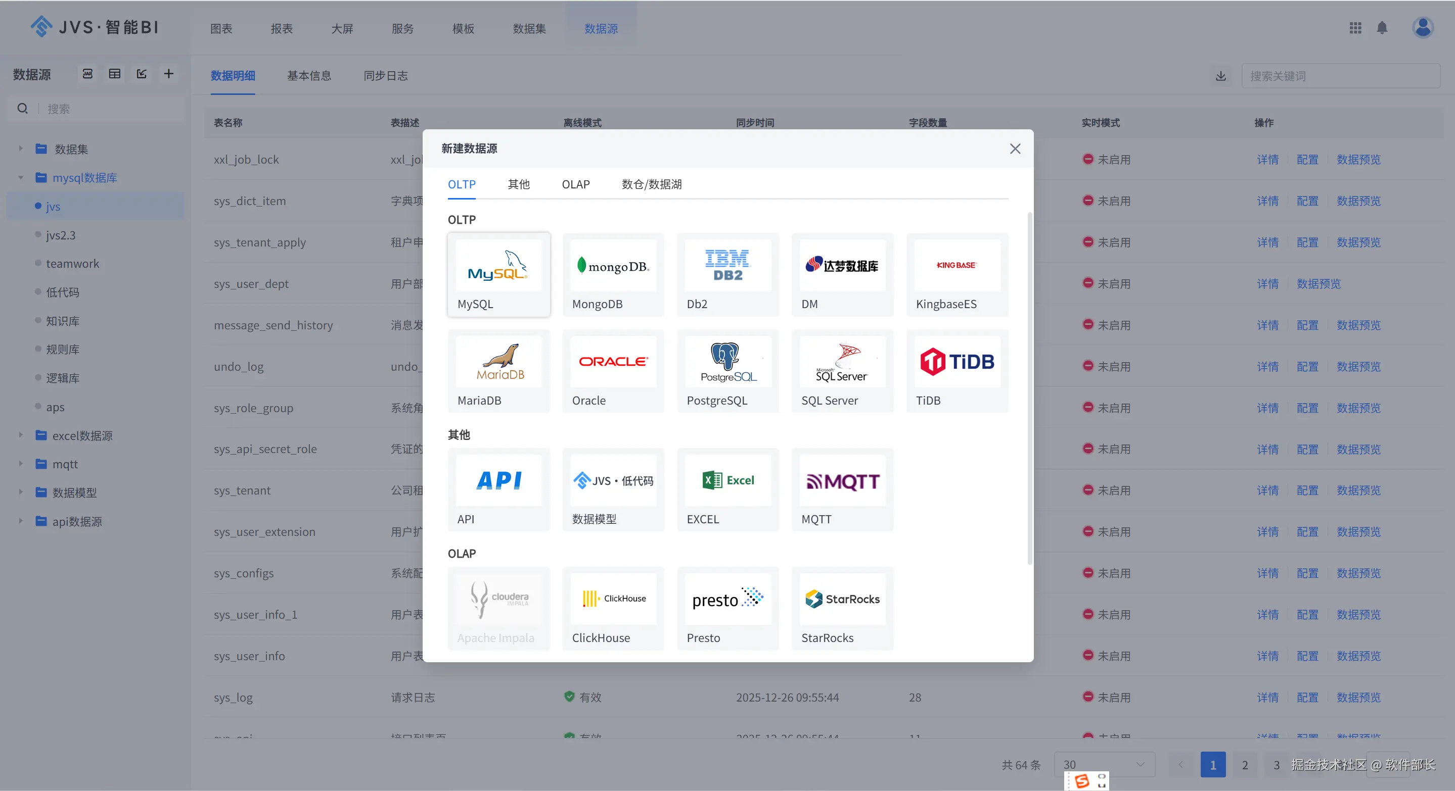Choose the EXCEL data source card
The image size is (1455, 791).
point(727,489)
